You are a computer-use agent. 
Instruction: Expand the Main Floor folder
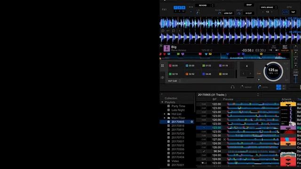pyautogui.click(x=165, y=118)
